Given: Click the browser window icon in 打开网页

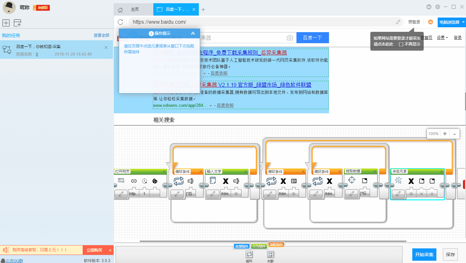Looking at the screenshot, I should coord(121,181).
